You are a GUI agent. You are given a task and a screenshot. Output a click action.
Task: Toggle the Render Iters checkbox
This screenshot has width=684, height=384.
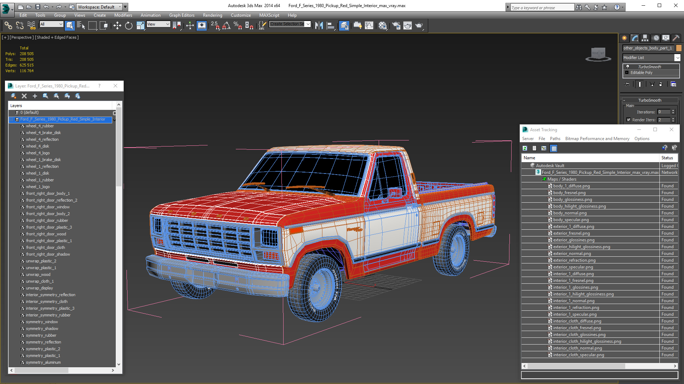coord(628,120)
